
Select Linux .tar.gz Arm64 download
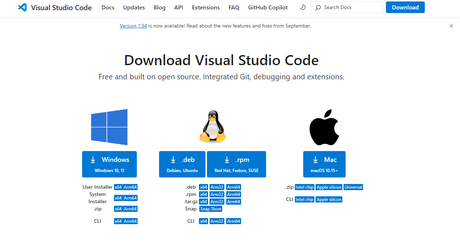click(x=233, y=202)
